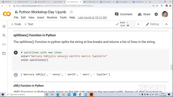This screenshot has width=173, height=97.
Task: Open the View menu
Action: pyautogui.click(x=31, y=18)
